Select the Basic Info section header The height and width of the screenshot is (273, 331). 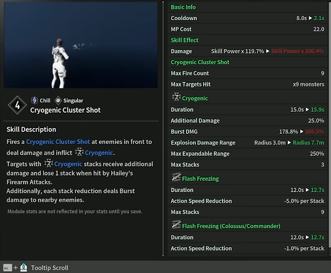point(183,7)
